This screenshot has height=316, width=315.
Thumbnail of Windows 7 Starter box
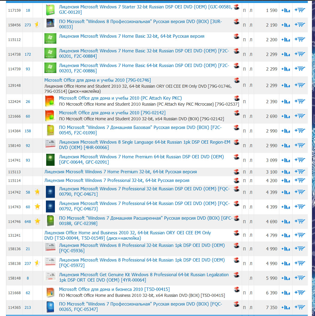point(50,10)
